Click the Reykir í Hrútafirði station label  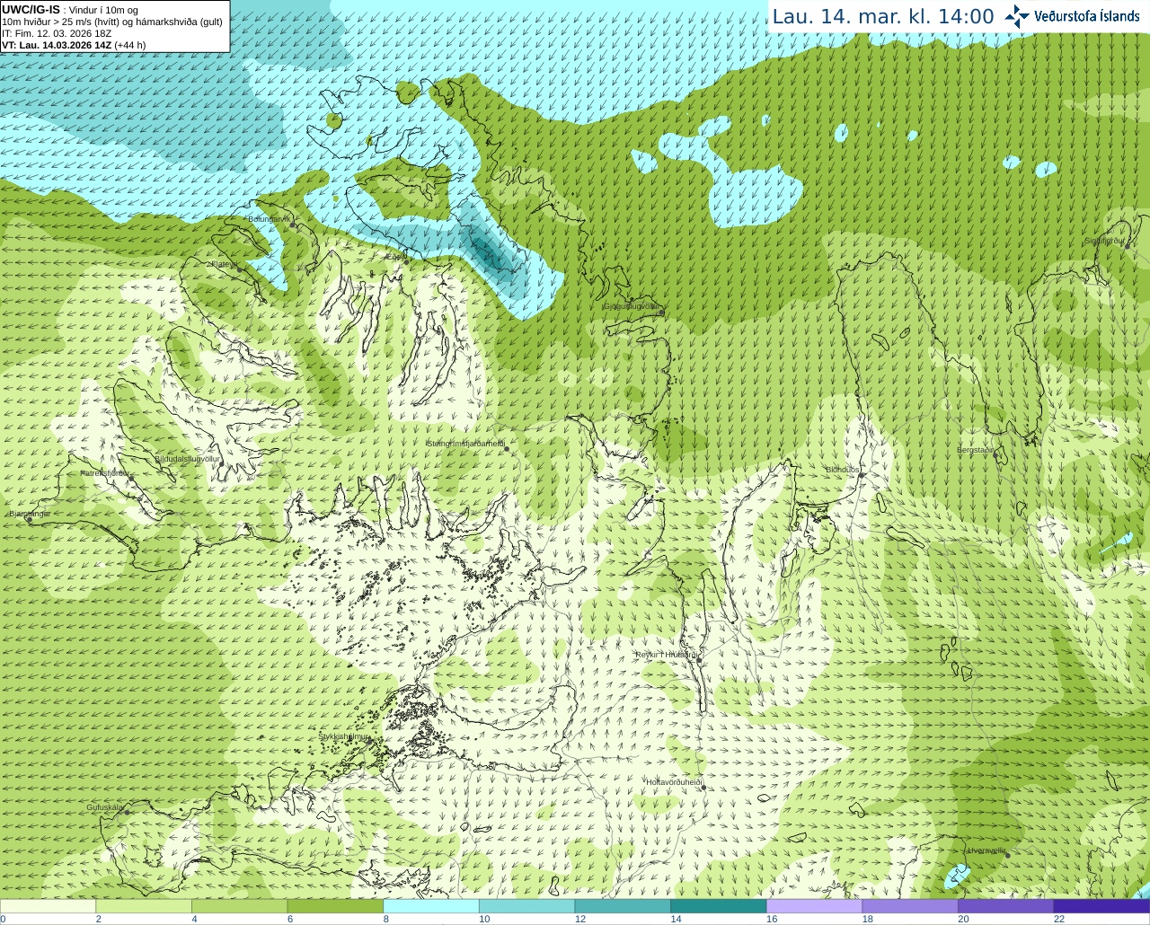click(667, 655)
